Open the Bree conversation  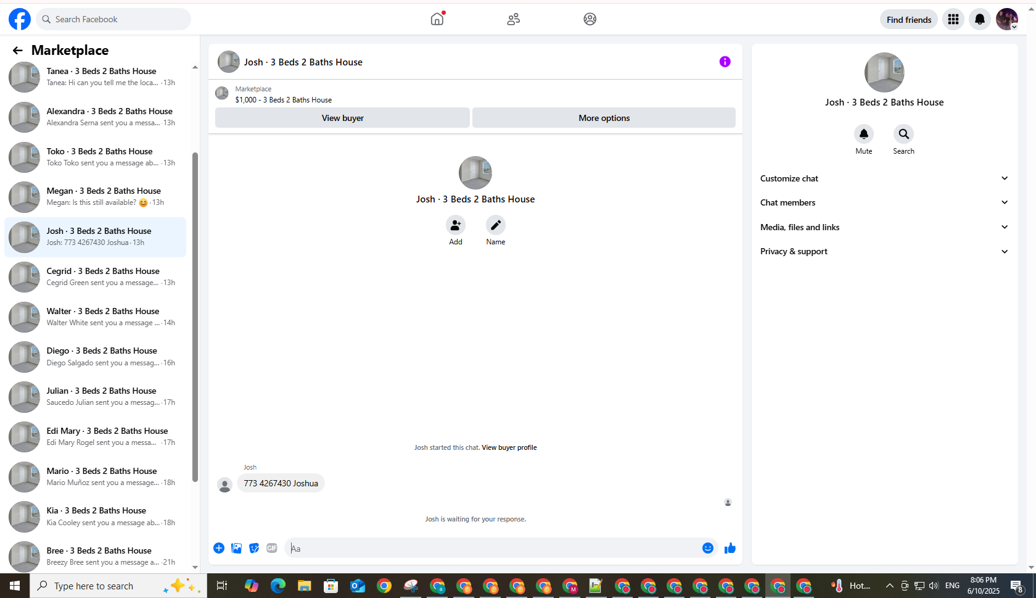[95, 557]
